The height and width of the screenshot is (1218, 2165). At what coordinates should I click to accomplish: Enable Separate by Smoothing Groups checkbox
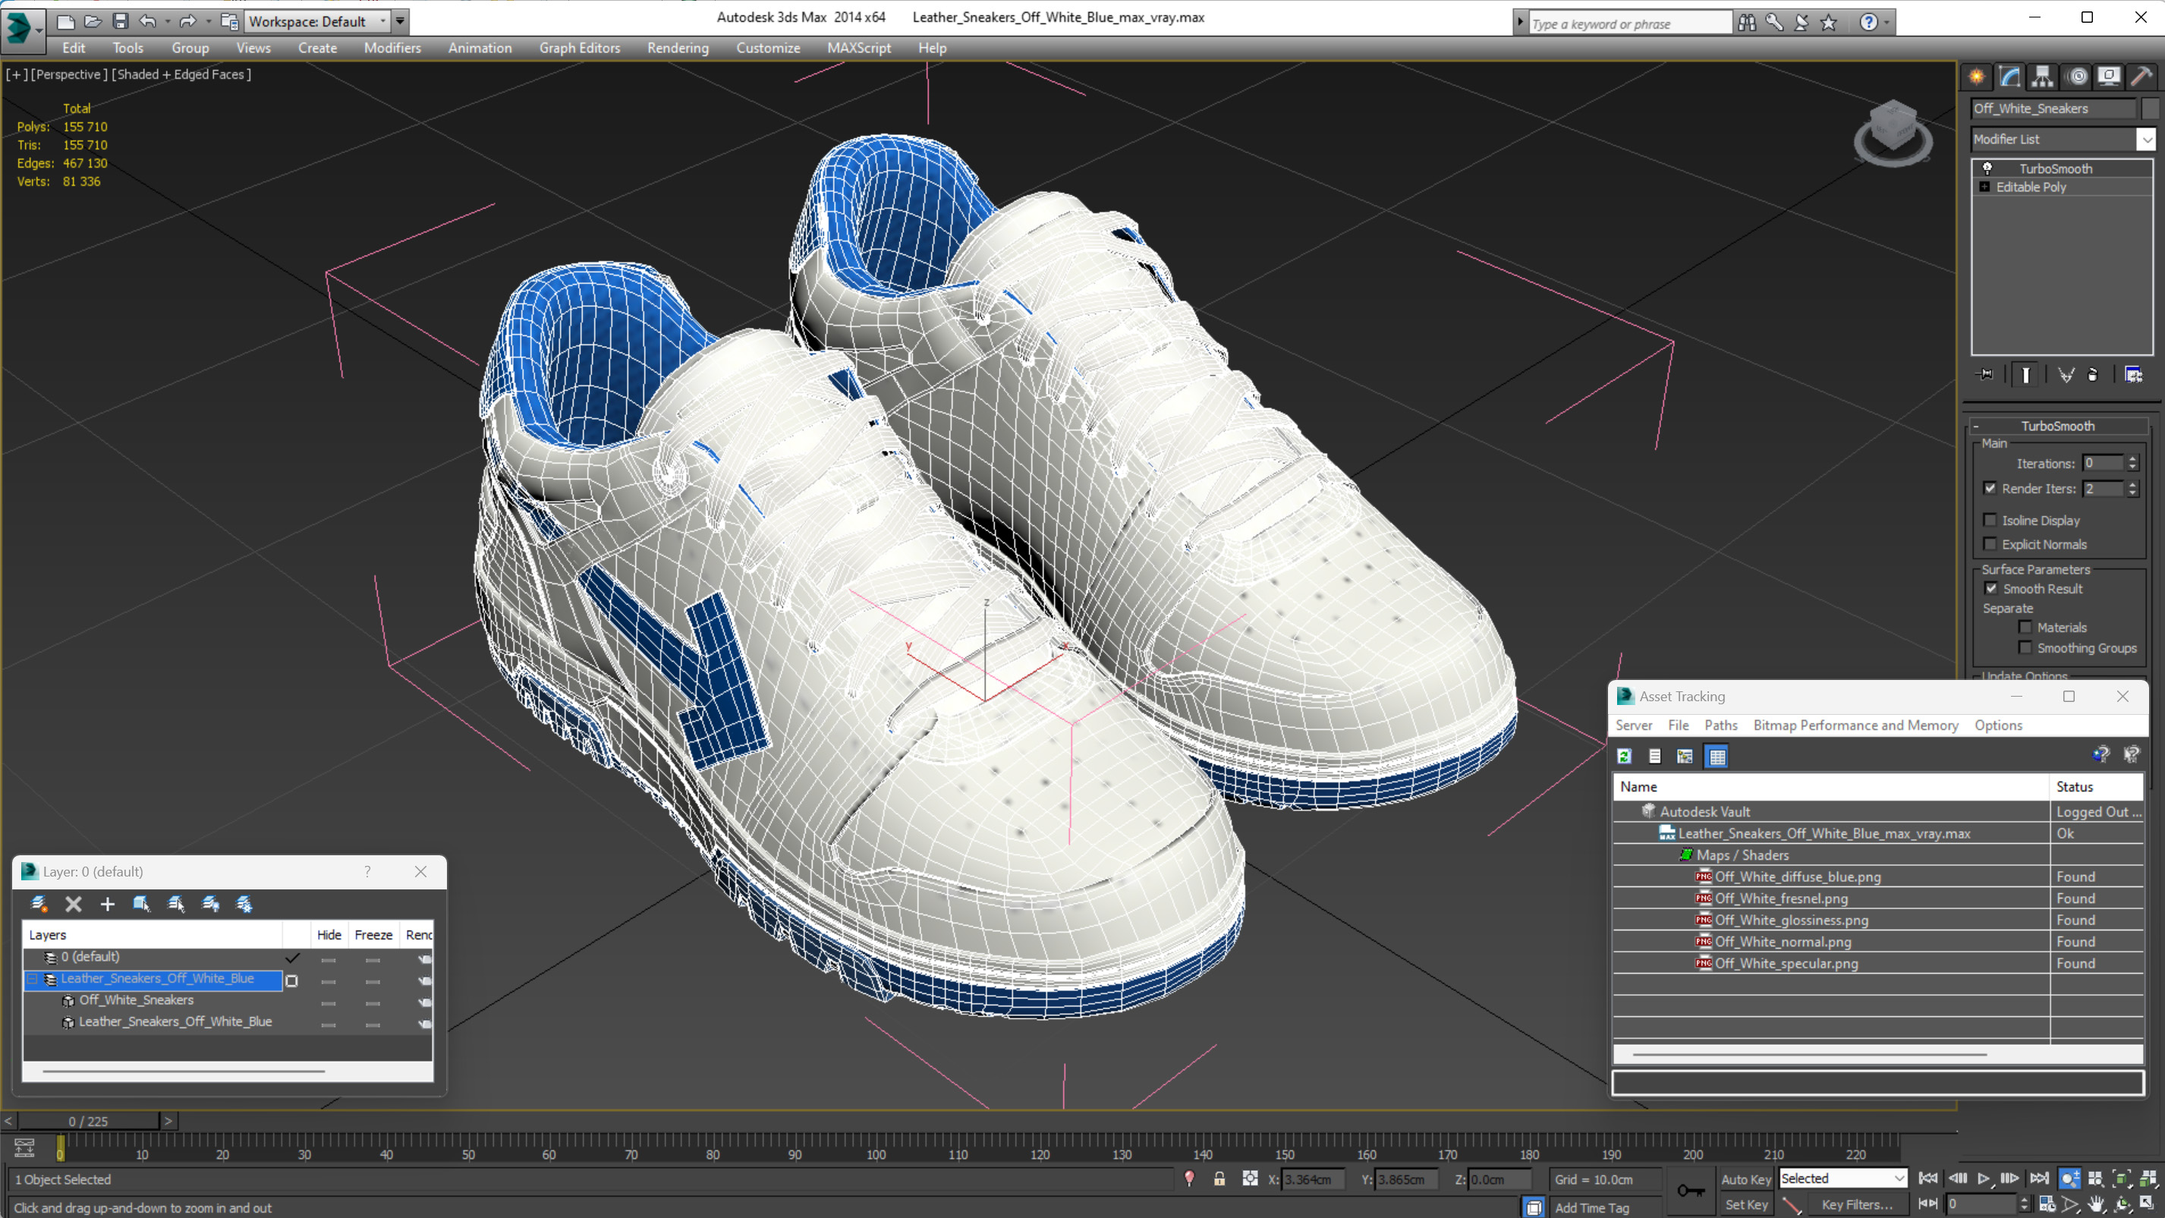click(2025, 647)
